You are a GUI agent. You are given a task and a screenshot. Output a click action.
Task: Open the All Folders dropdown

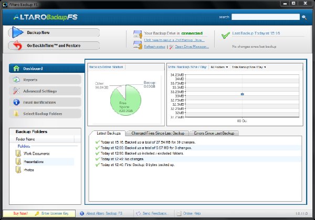pos(219,67)
